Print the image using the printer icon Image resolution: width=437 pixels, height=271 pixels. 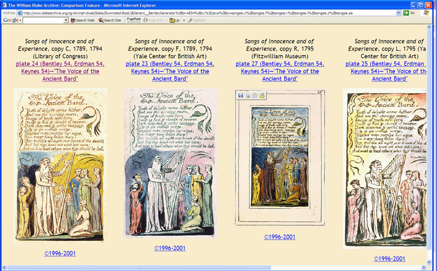[247, 95]
